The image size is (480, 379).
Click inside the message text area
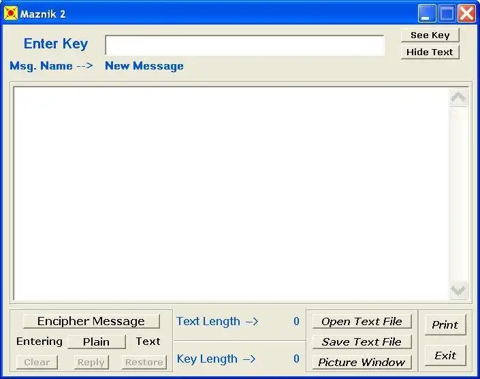[x=231, y=194]
